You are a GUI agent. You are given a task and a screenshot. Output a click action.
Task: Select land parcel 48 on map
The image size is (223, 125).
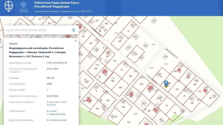point(175,113)
